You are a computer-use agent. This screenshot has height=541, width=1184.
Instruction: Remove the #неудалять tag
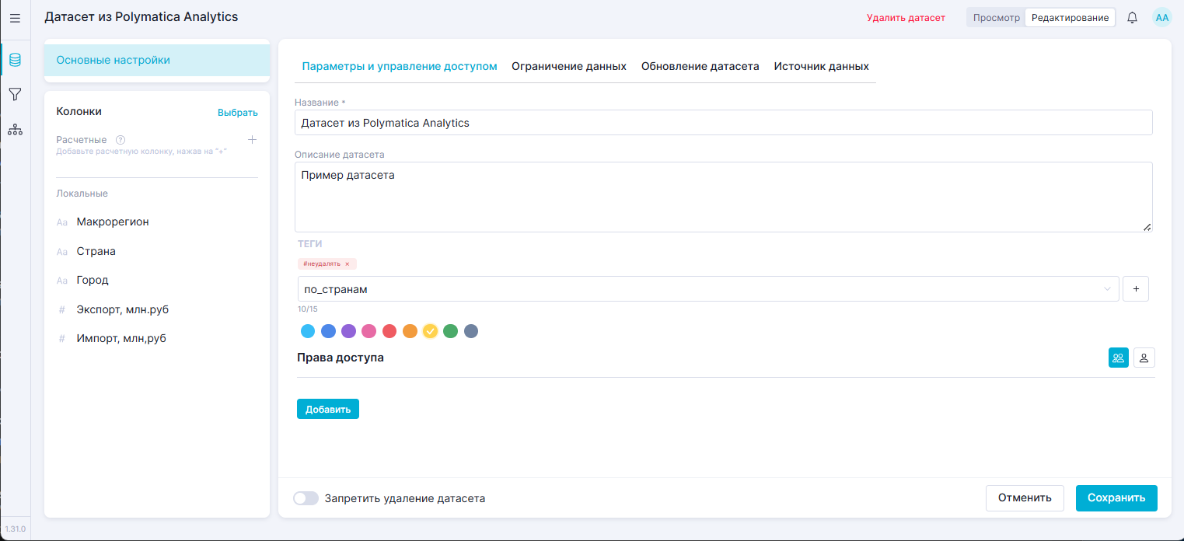(x=348, y=264)
